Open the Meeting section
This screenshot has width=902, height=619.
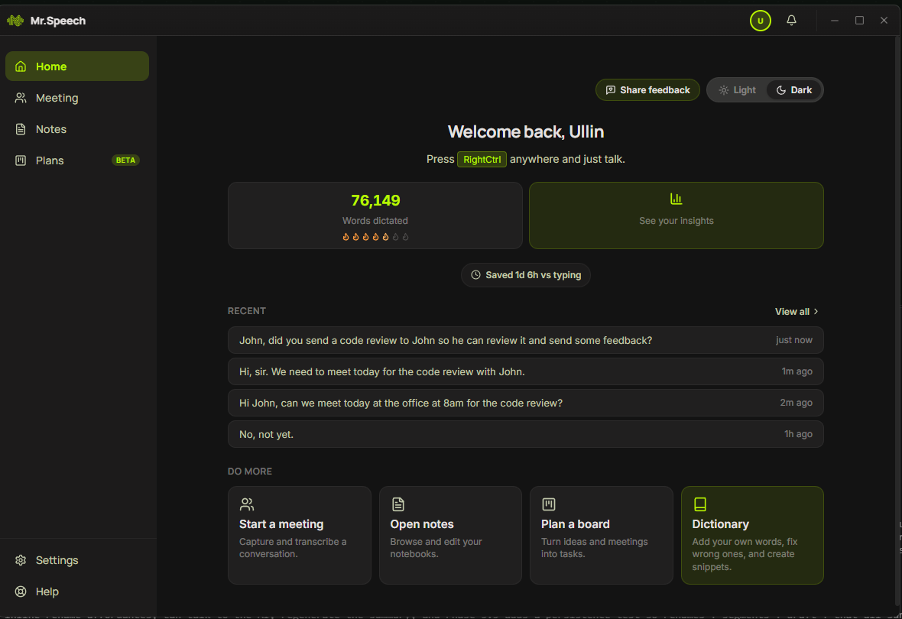click(x=77, y=98)
